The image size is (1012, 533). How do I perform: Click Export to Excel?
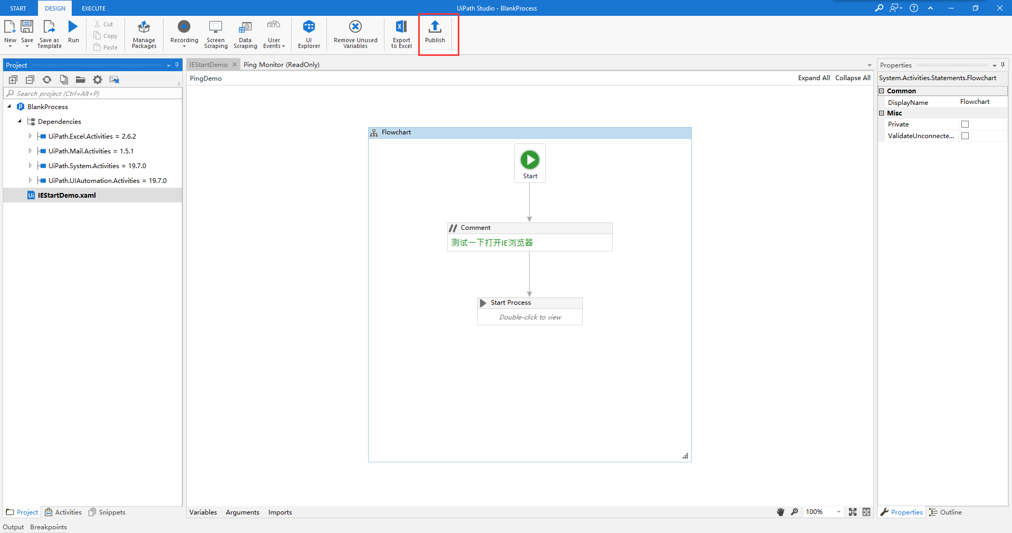tap(401, 33)
